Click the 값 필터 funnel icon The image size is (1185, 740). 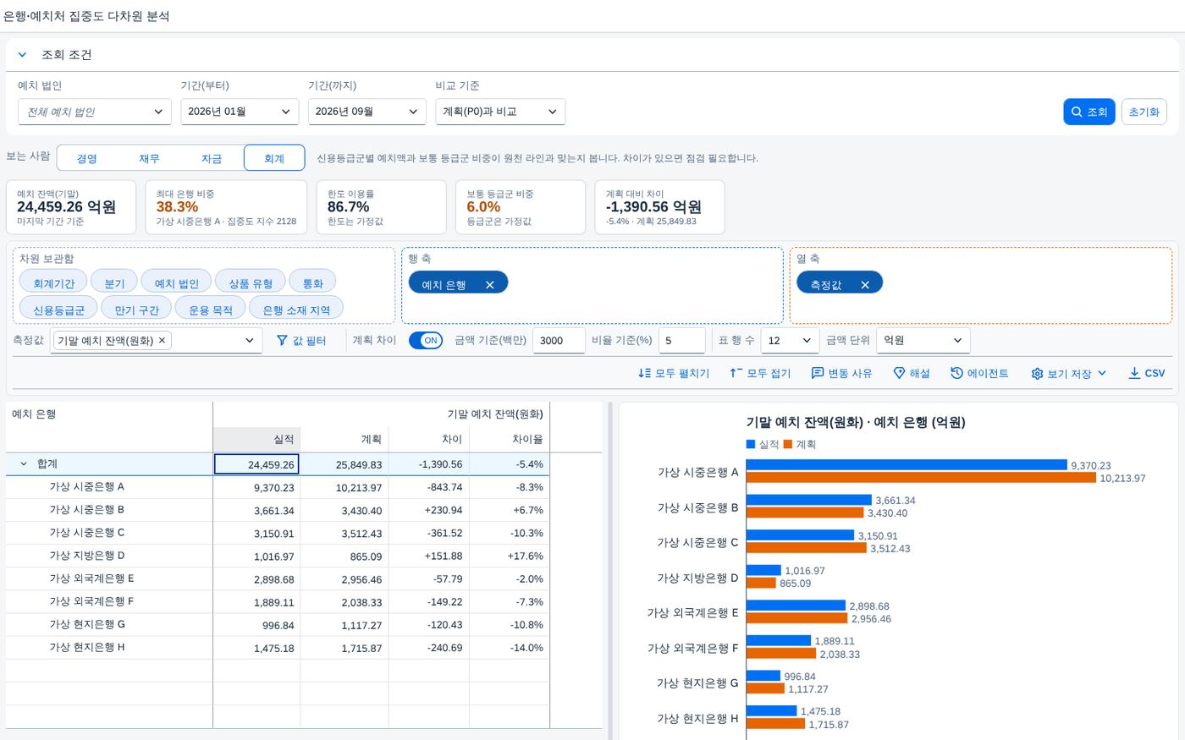[x=282, y=340]
